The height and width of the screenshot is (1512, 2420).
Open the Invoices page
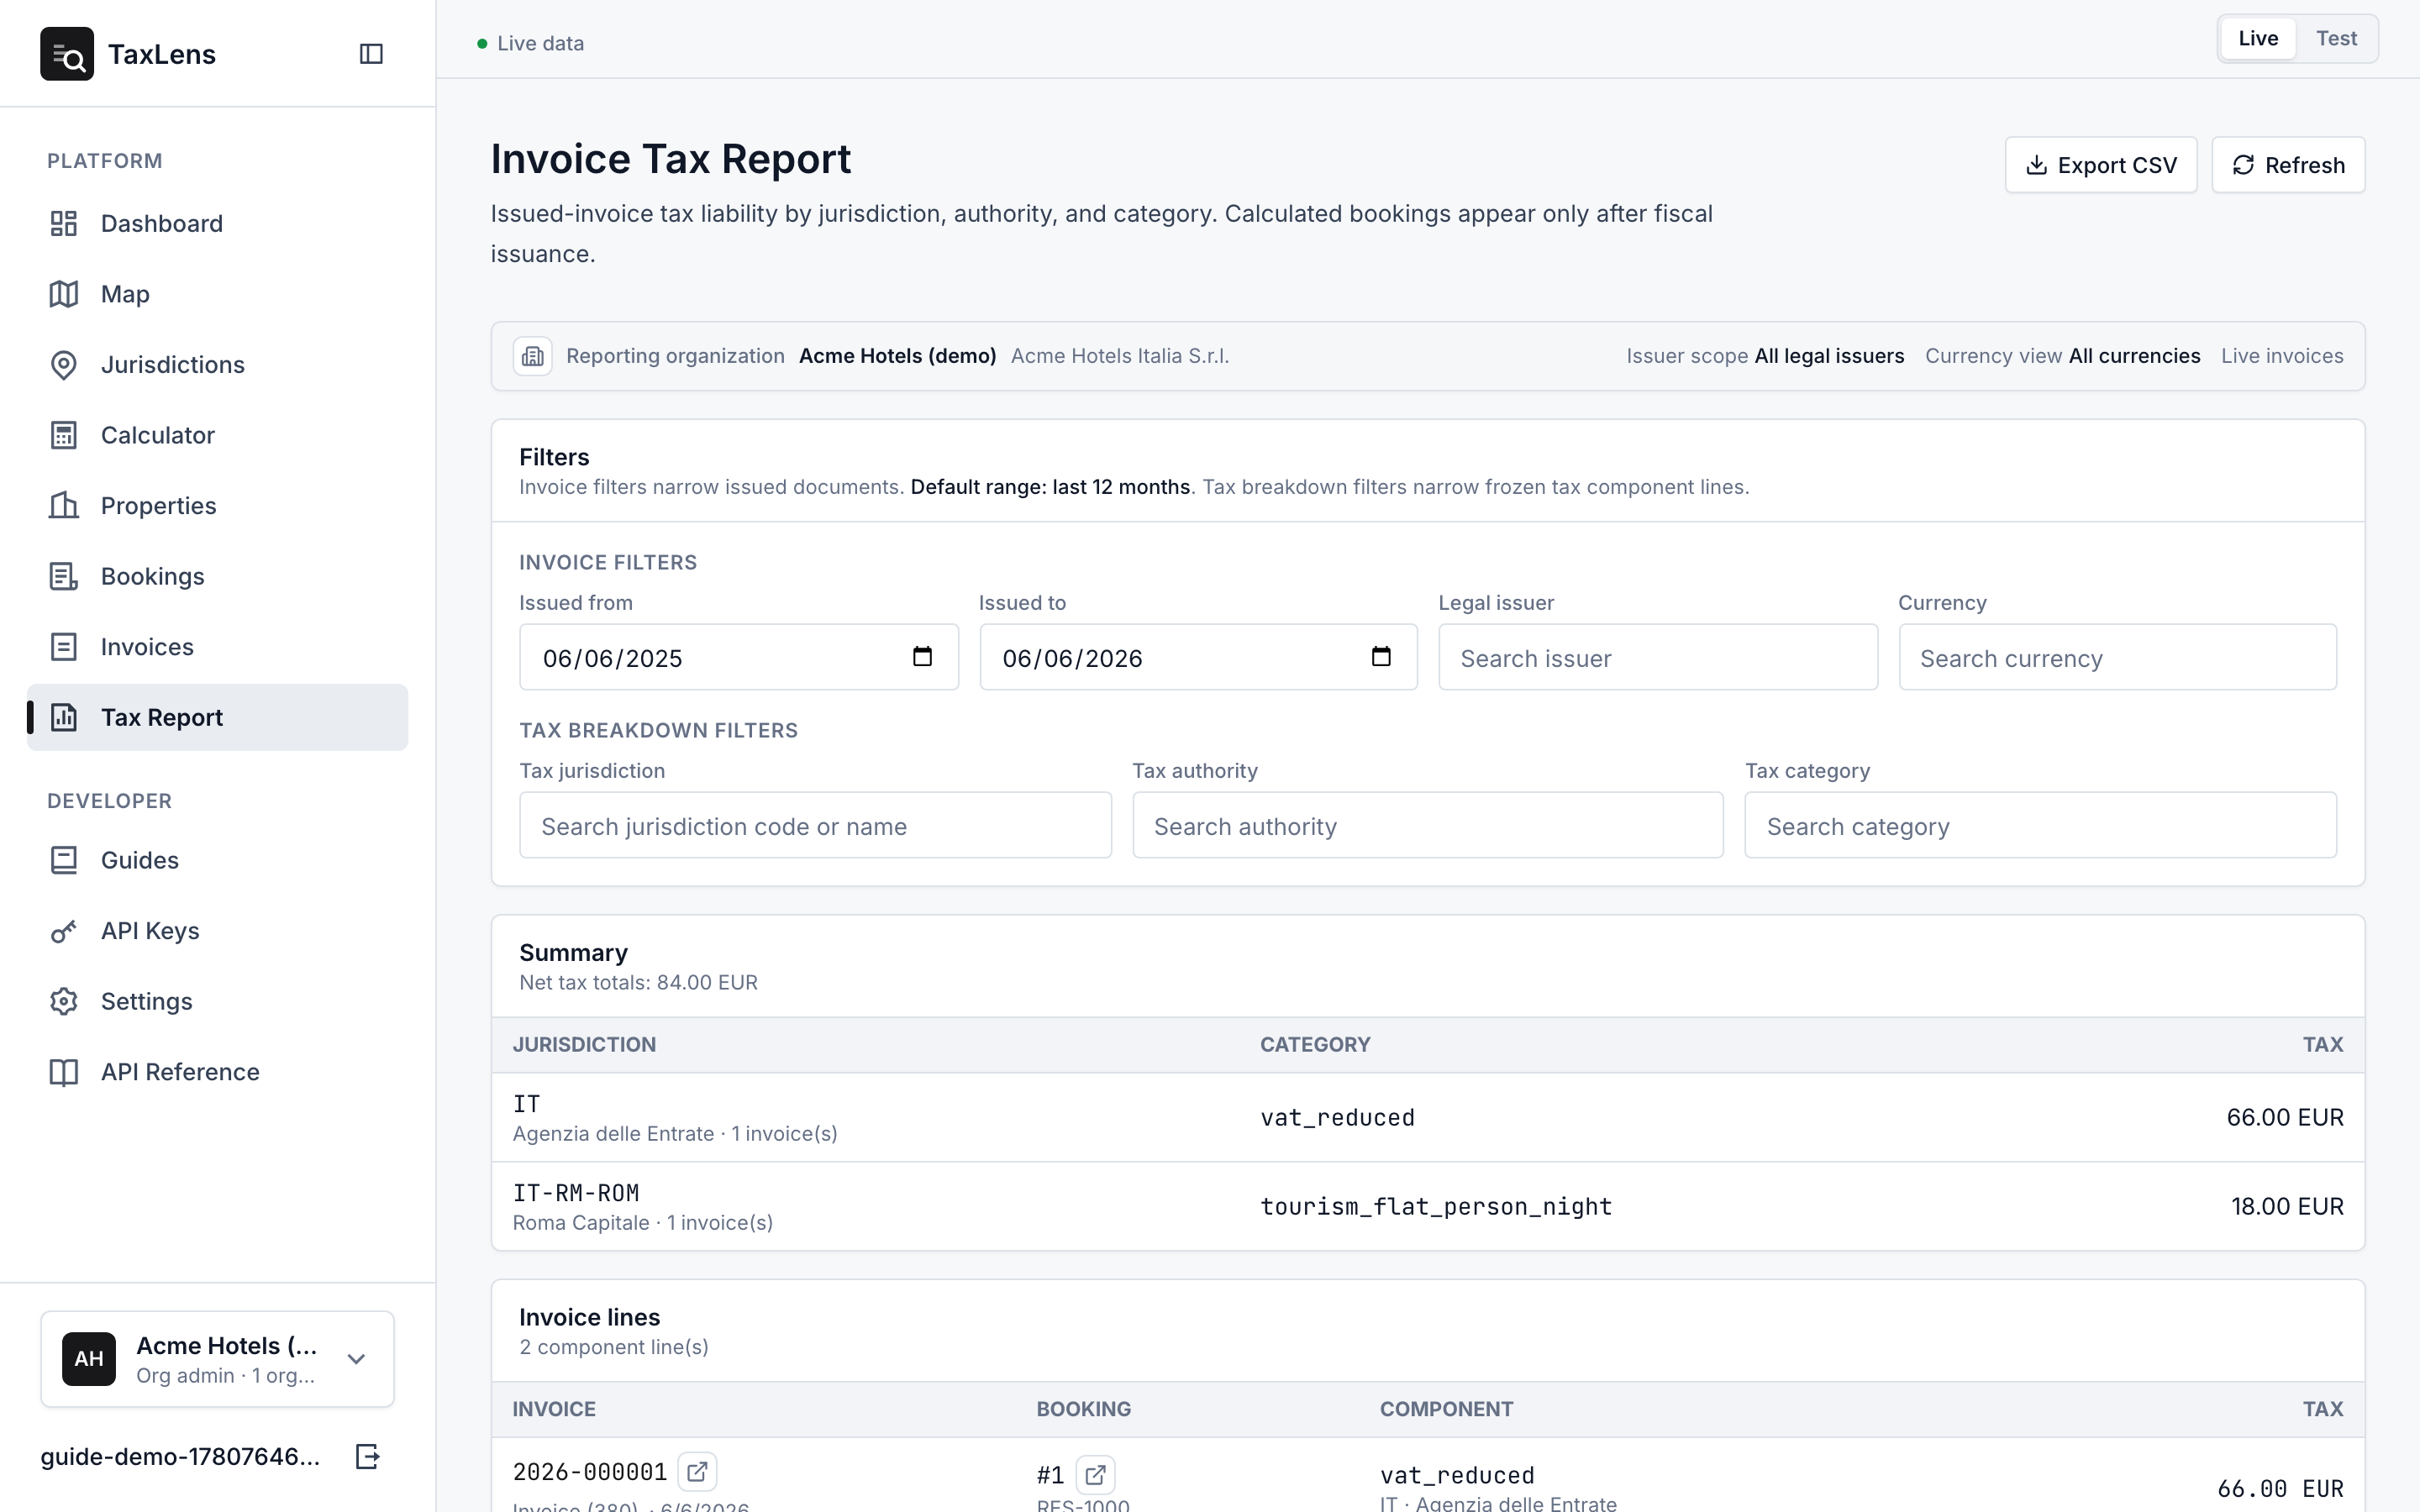click(x=217, y=647)
